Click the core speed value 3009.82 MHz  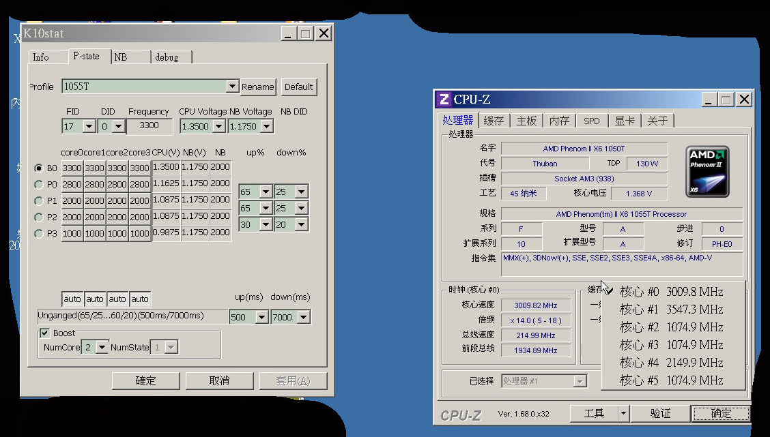tap(536, 305)
